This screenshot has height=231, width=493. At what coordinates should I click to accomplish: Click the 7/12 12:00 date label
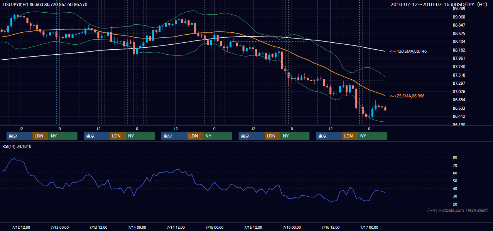coord(21,227)
